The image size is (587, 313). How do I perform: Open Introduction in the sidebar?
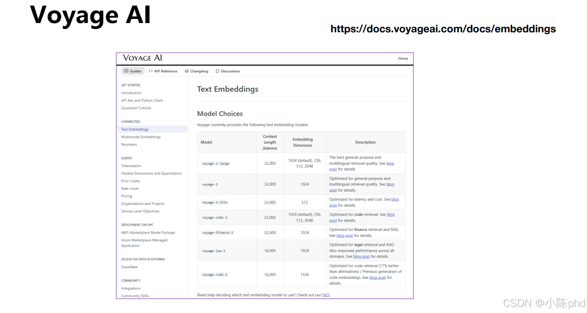131,93
